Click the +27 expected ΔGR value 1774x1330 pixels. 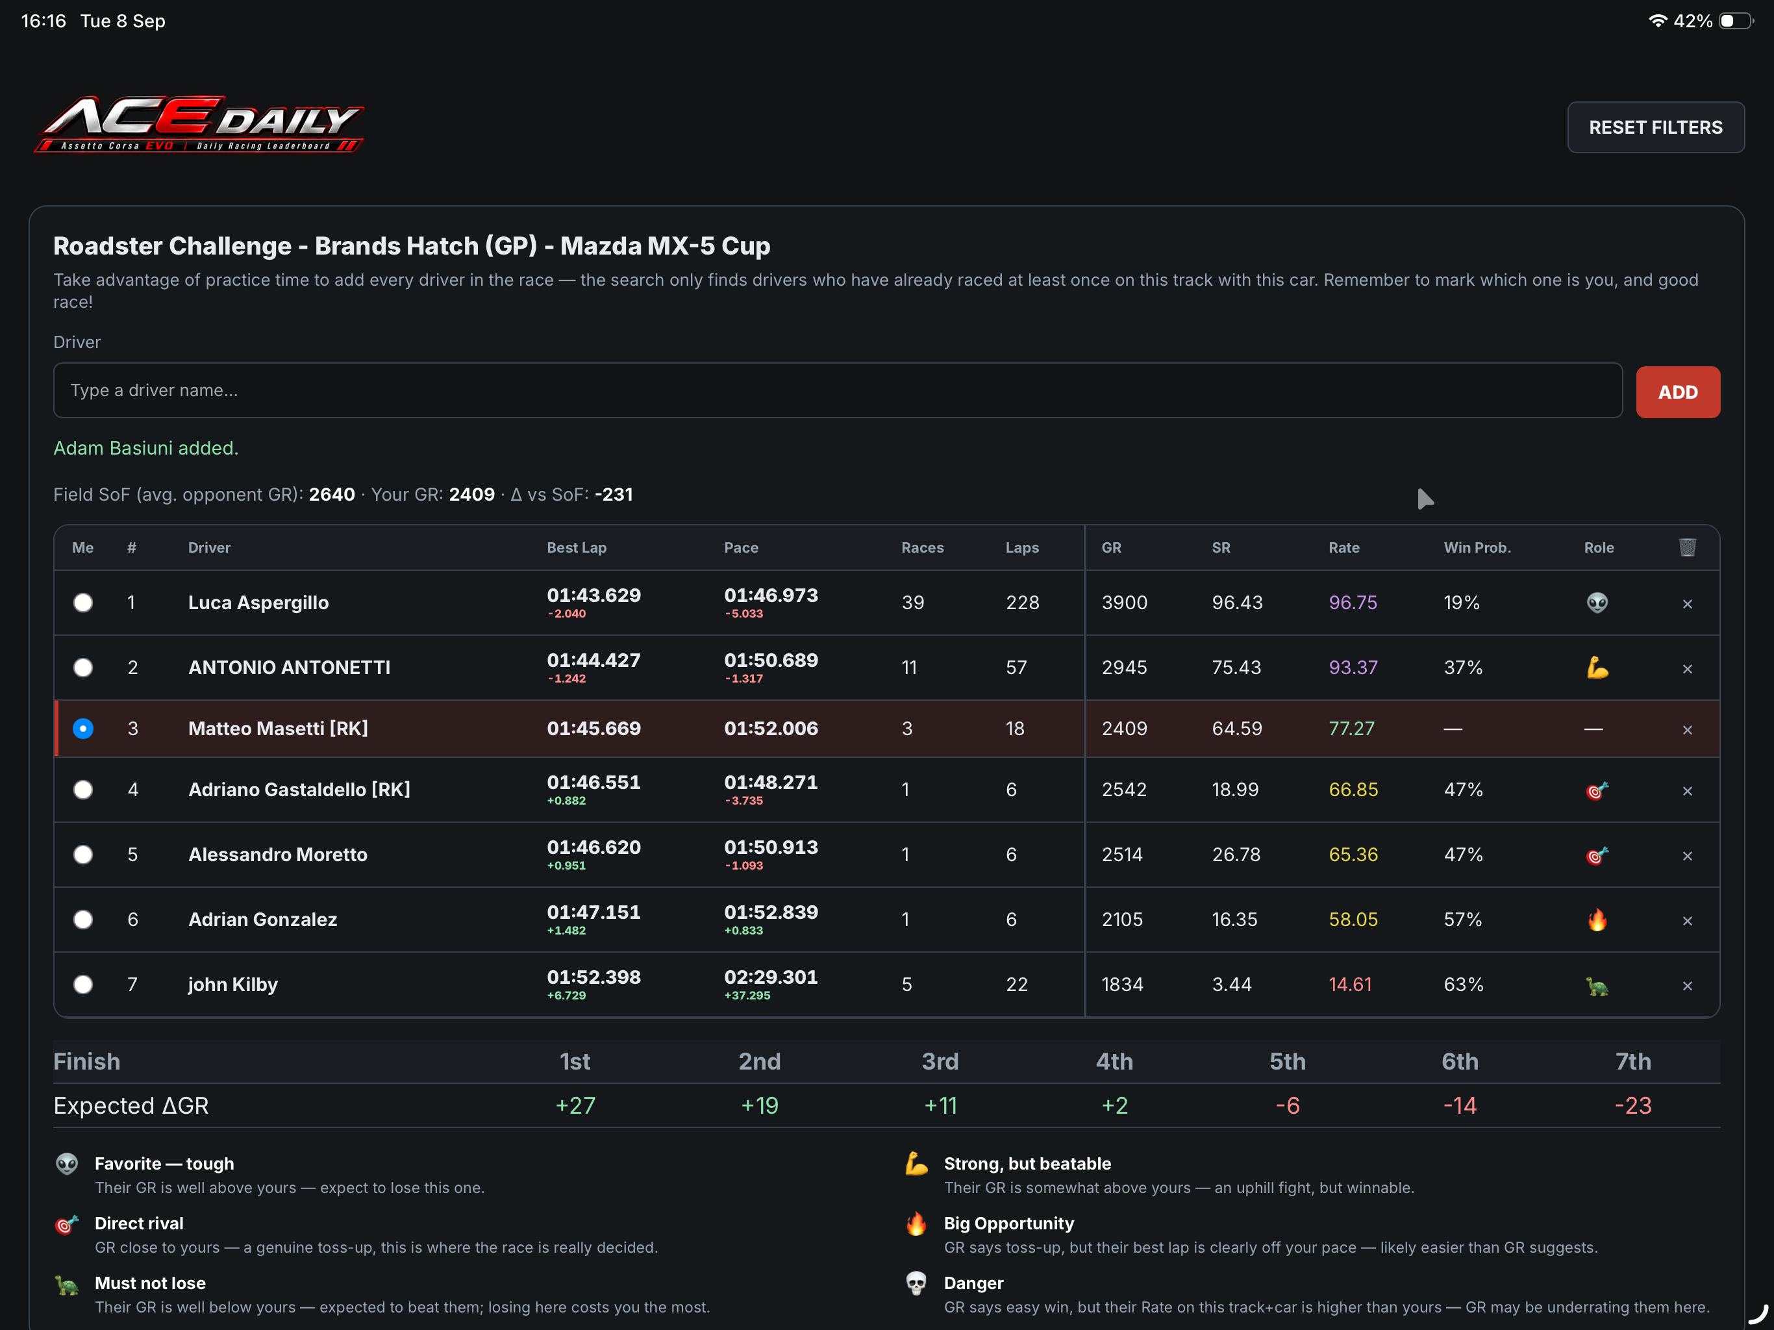tap(575, 1105)
